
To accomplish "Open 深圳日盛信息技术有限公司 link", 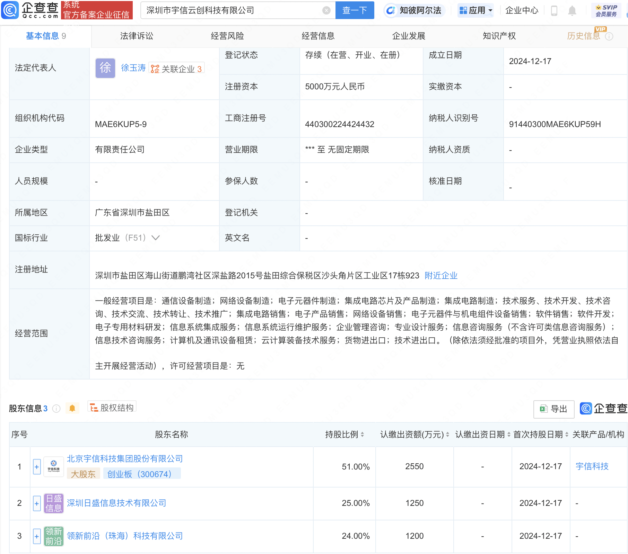I will [116, 503].
